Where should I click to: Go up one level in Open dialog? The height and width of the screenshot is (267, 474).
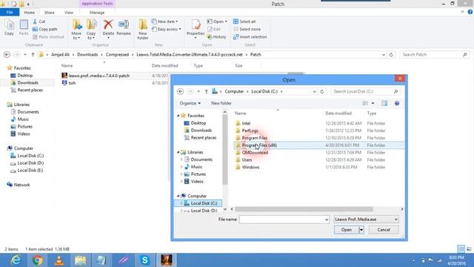[x=207, y=91]
